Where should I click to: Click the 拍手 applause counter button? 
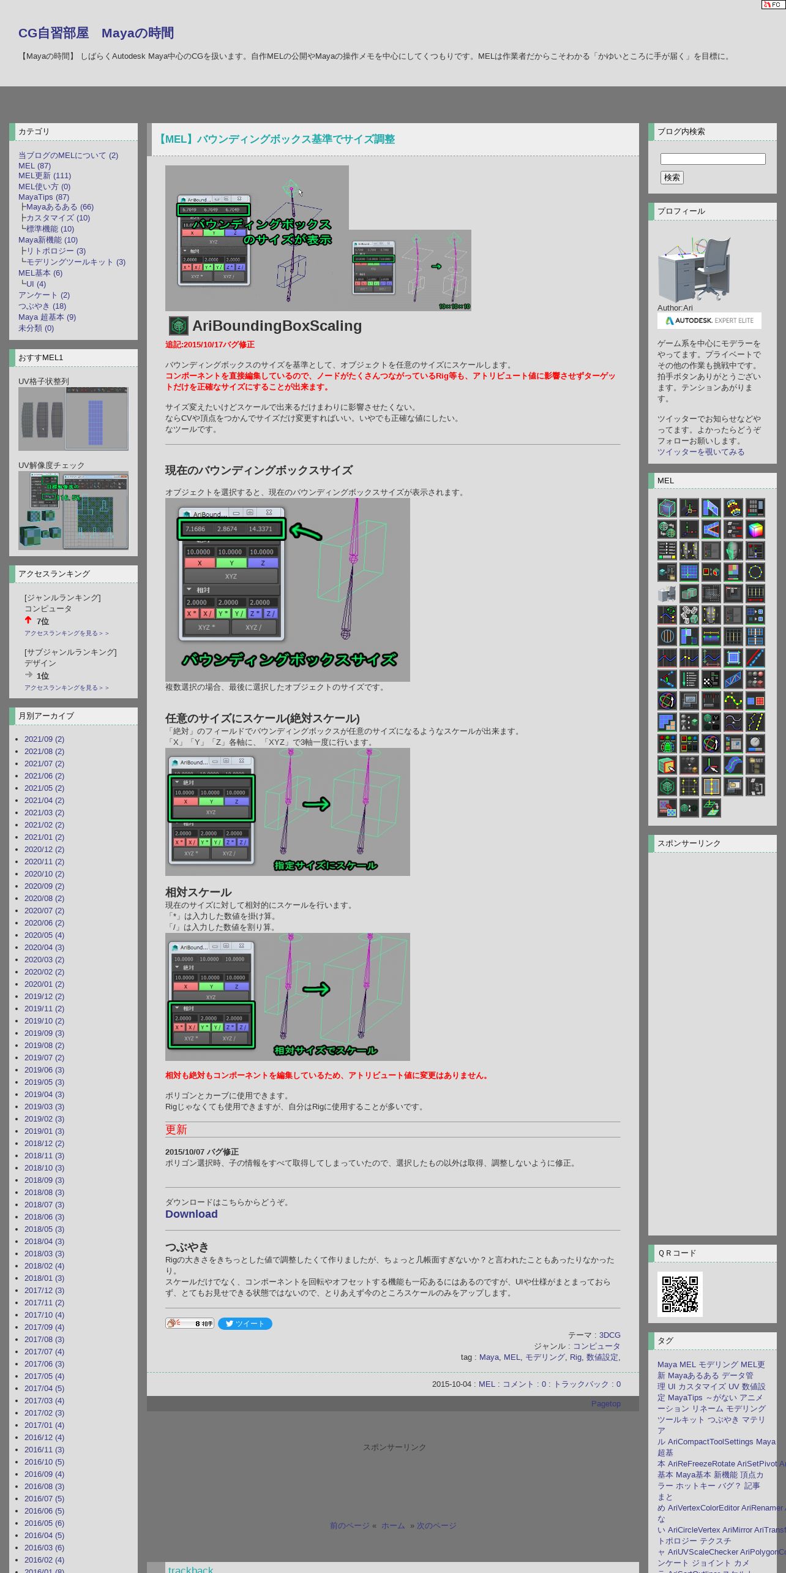190,1323
